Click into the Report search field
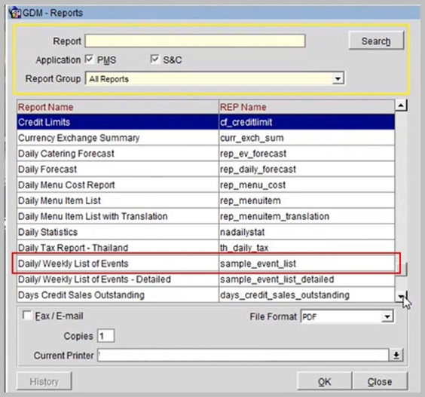Viewport: 425px width, 397px height. click(195, 41)
